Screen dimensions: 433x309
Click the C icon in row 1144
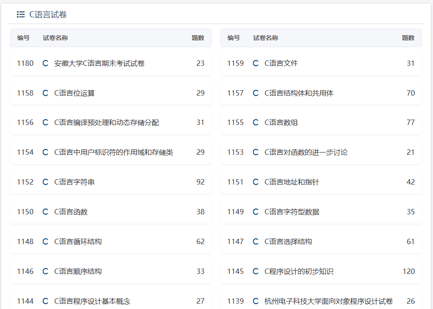coord(45,301)
